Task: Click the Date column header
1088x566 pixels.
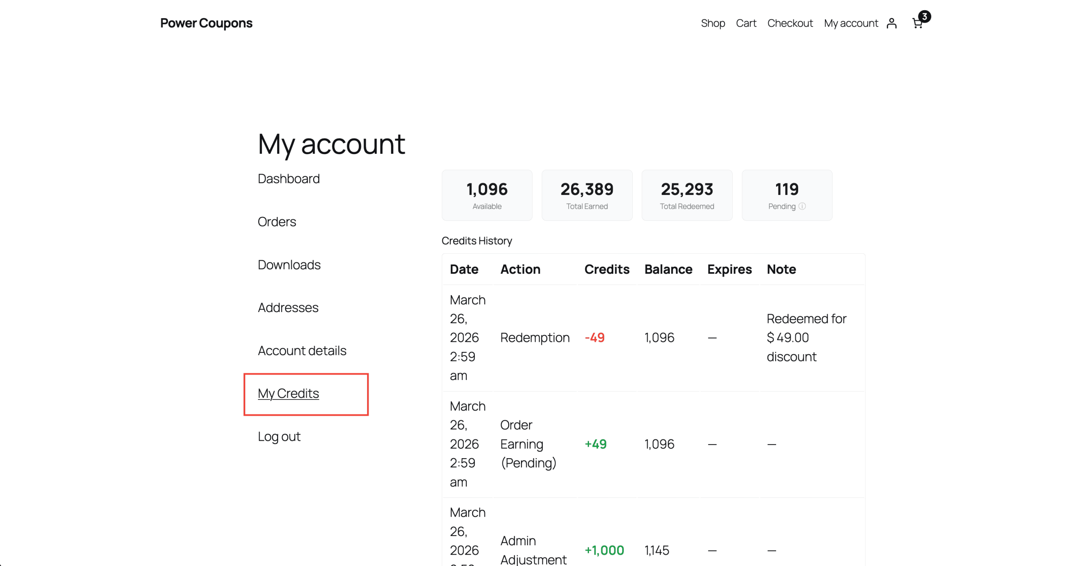Action: (x=464, y=269)
